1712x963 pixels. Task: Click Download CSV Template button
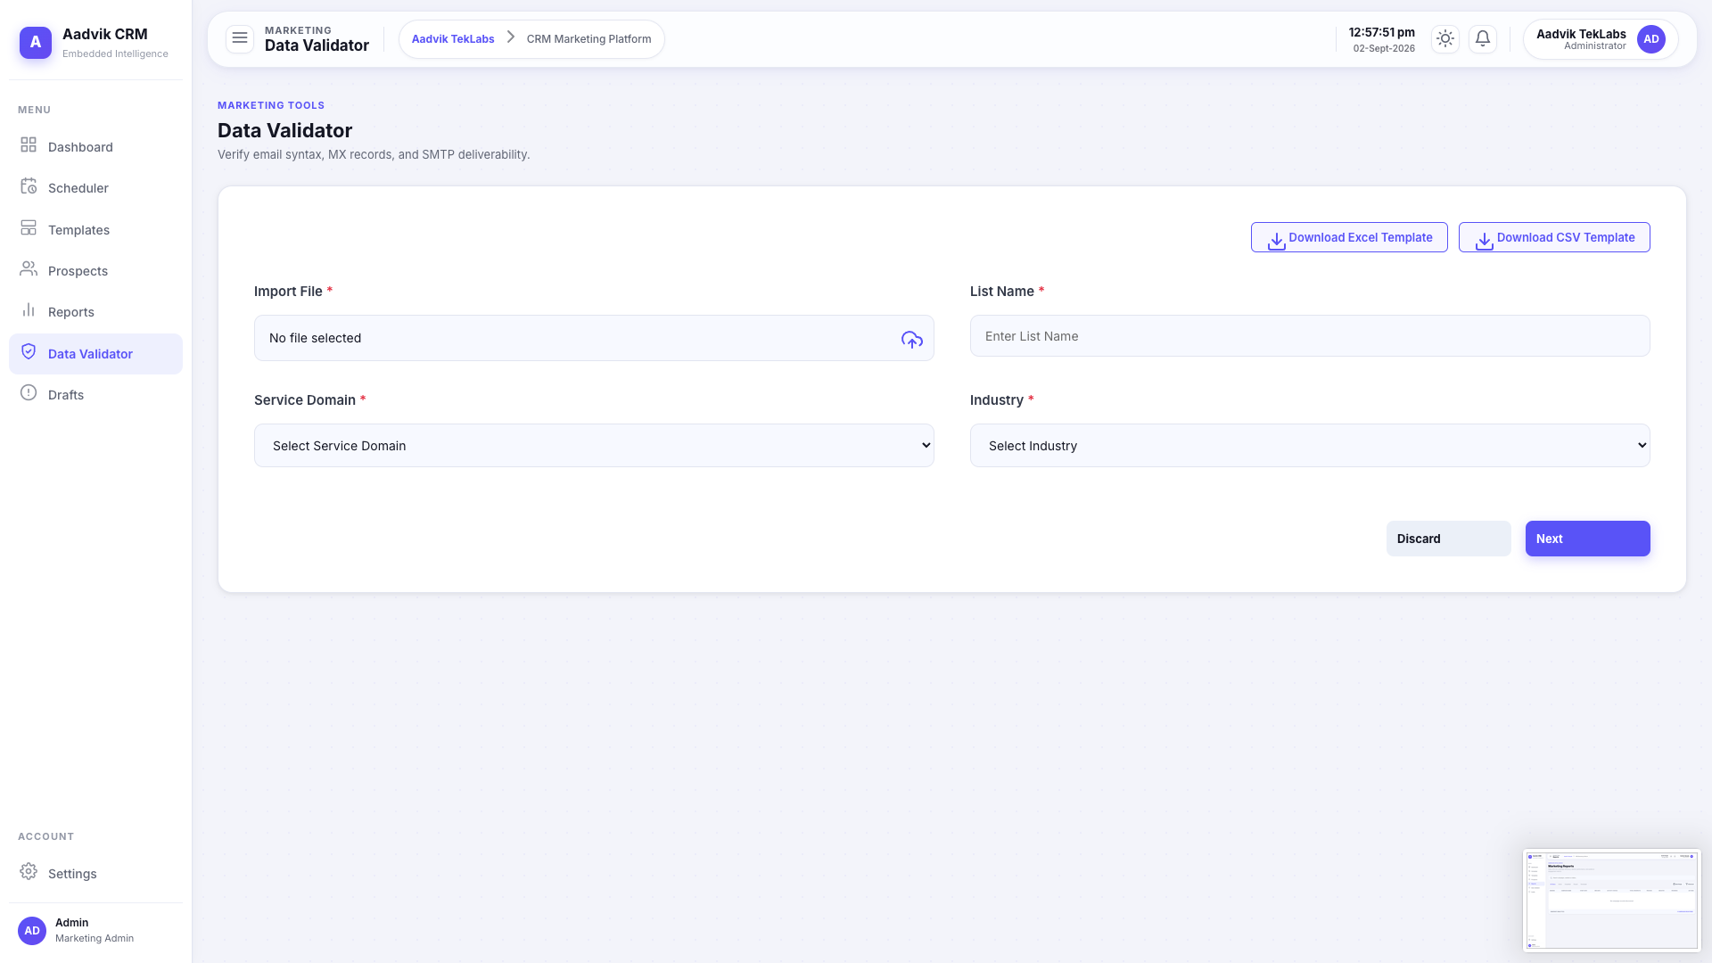pyautogui.click(x=1554, y=237)
